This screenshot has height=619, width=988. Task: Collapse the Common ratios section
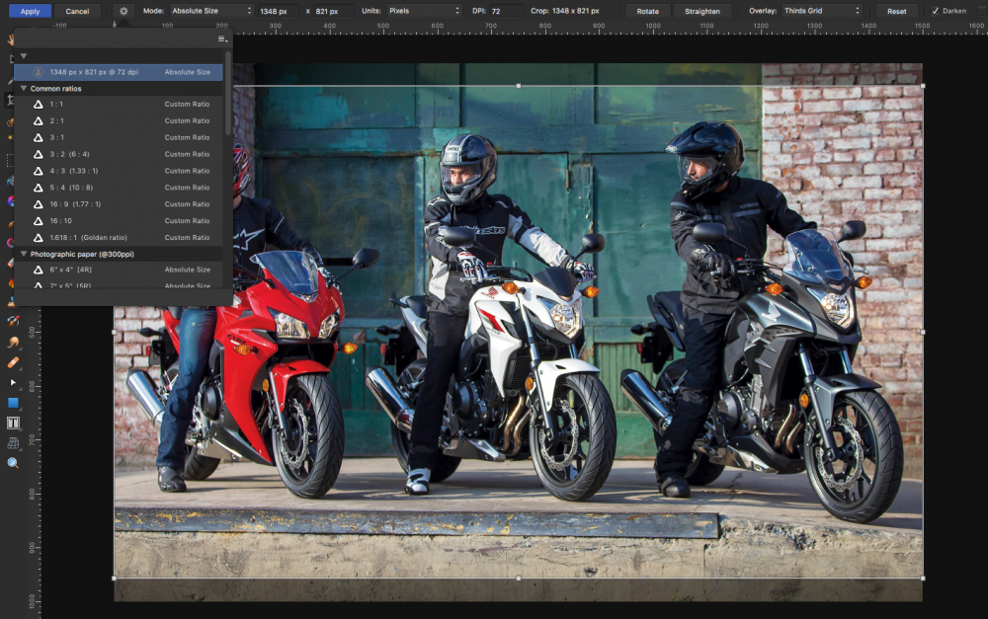(24, 88)
